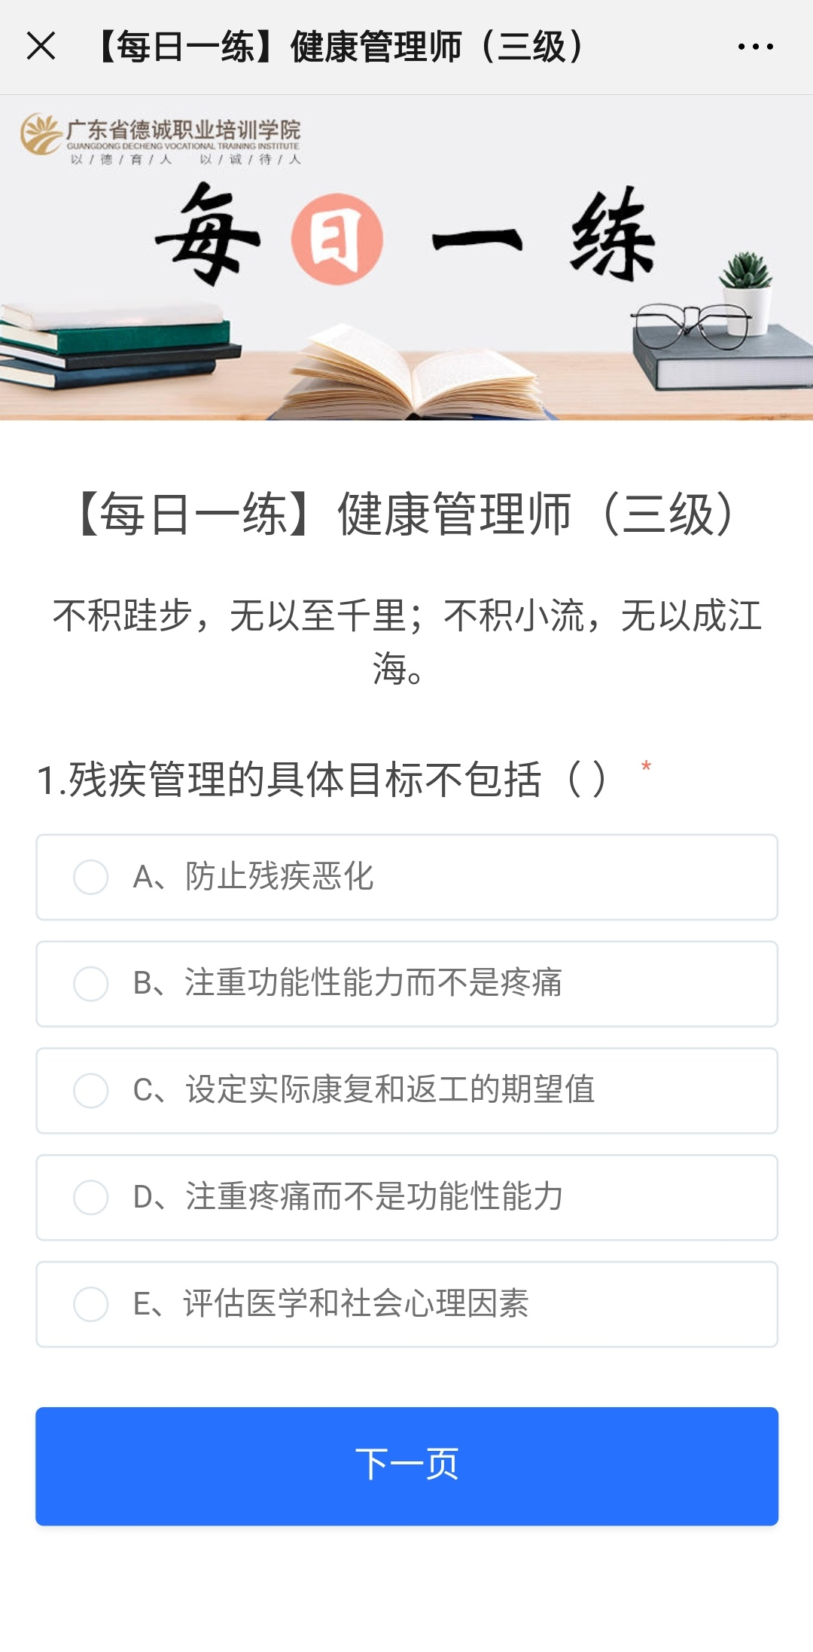Pick option D、注重疼痛而不是功能性能力
This screenshot has width=813, height=1652.
(91, 1197)
